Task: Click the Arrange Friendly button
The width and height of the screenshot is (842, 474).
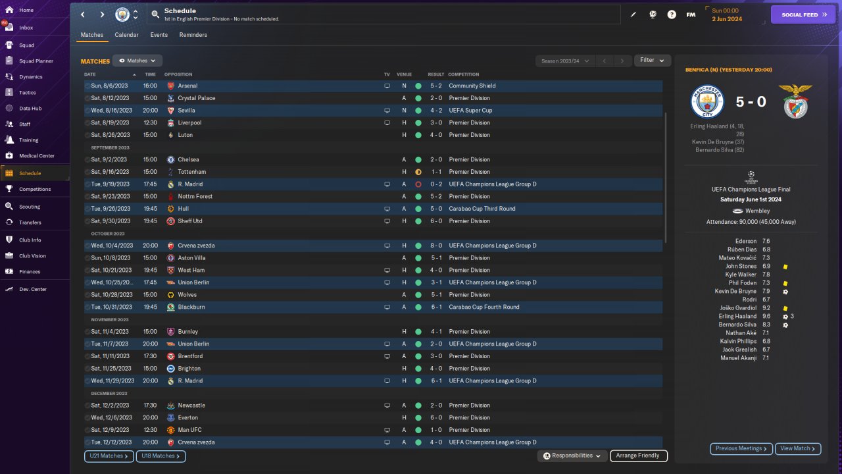Action: click(639, 456)
